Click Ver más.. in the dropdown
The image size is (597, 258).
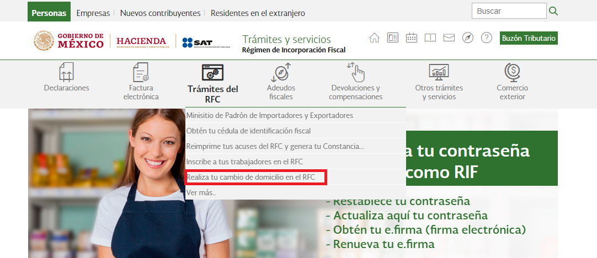click(295, 193)
